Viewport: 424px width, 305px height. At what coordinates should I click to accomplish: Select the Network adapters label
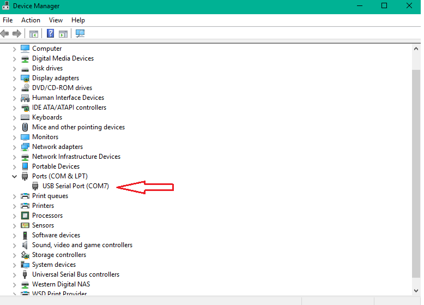pos(57,147)
